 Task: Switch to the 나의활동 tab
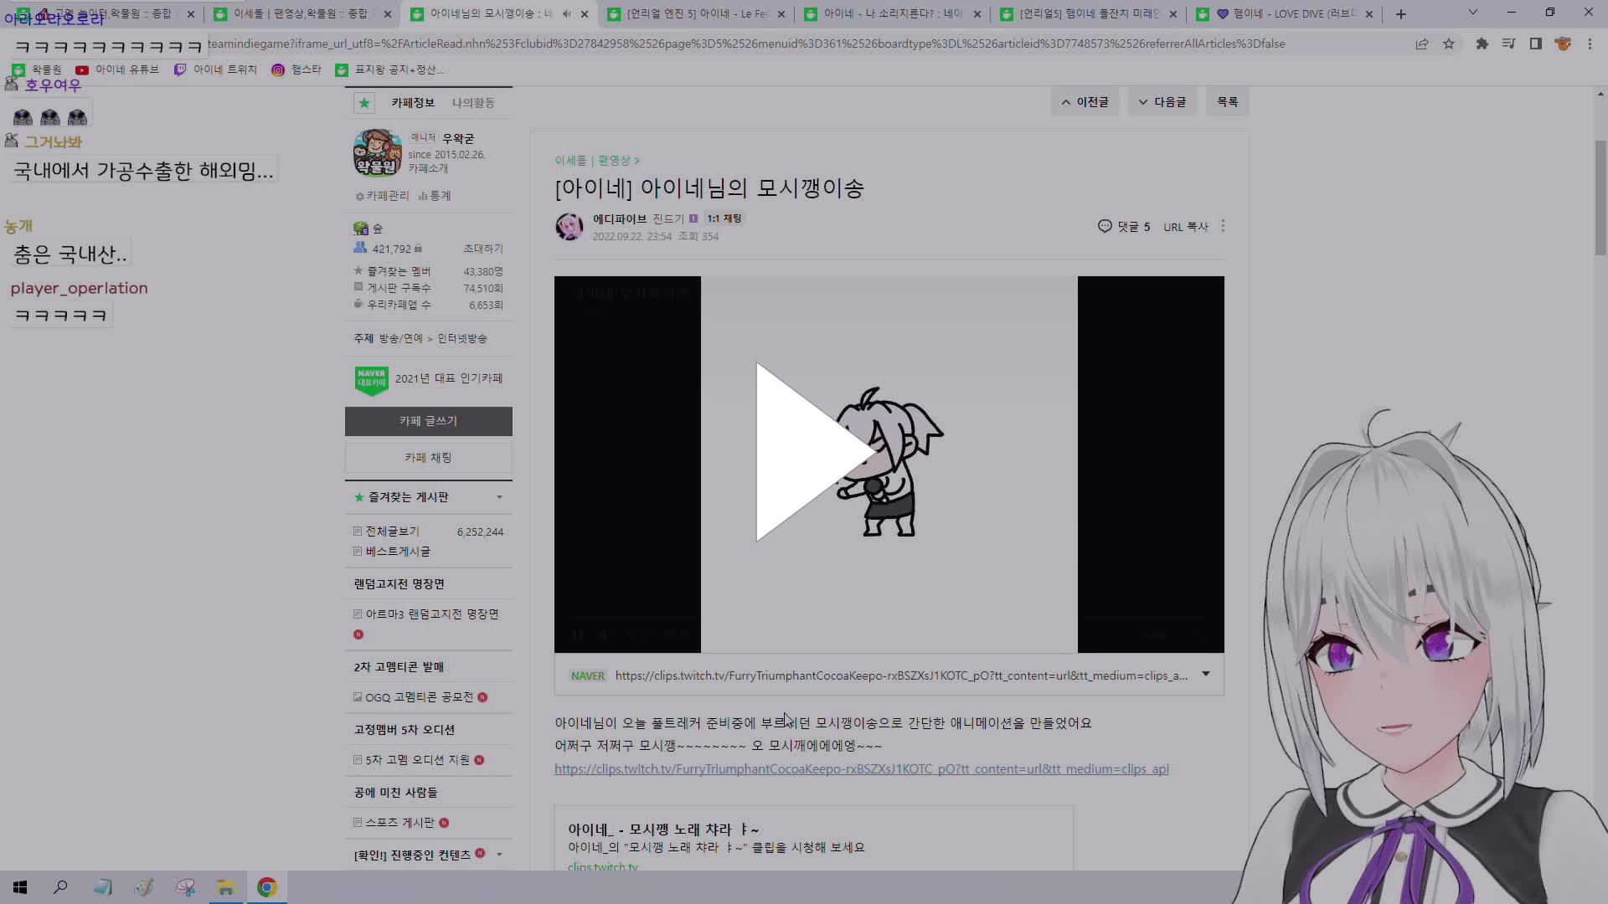(470, 102)
